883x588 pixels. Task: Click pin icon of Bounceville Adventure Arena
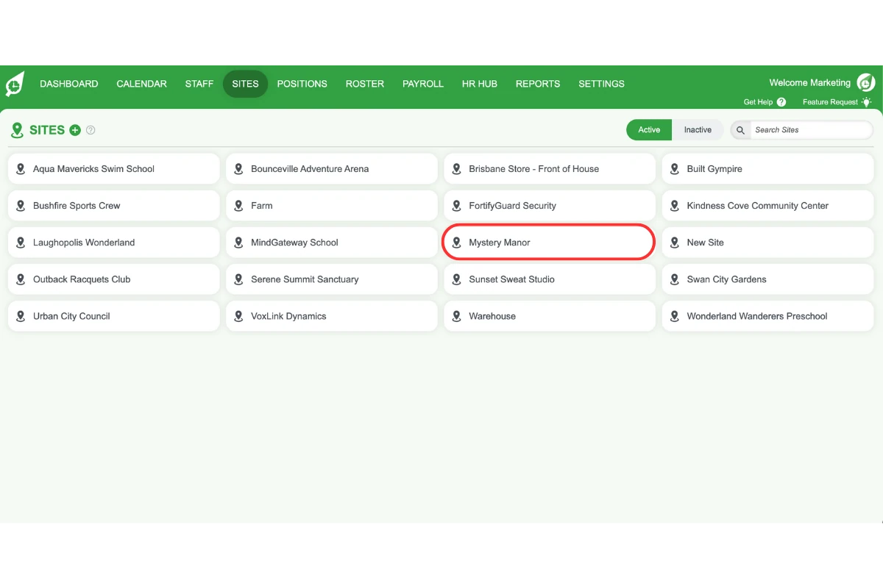[238, 169]
